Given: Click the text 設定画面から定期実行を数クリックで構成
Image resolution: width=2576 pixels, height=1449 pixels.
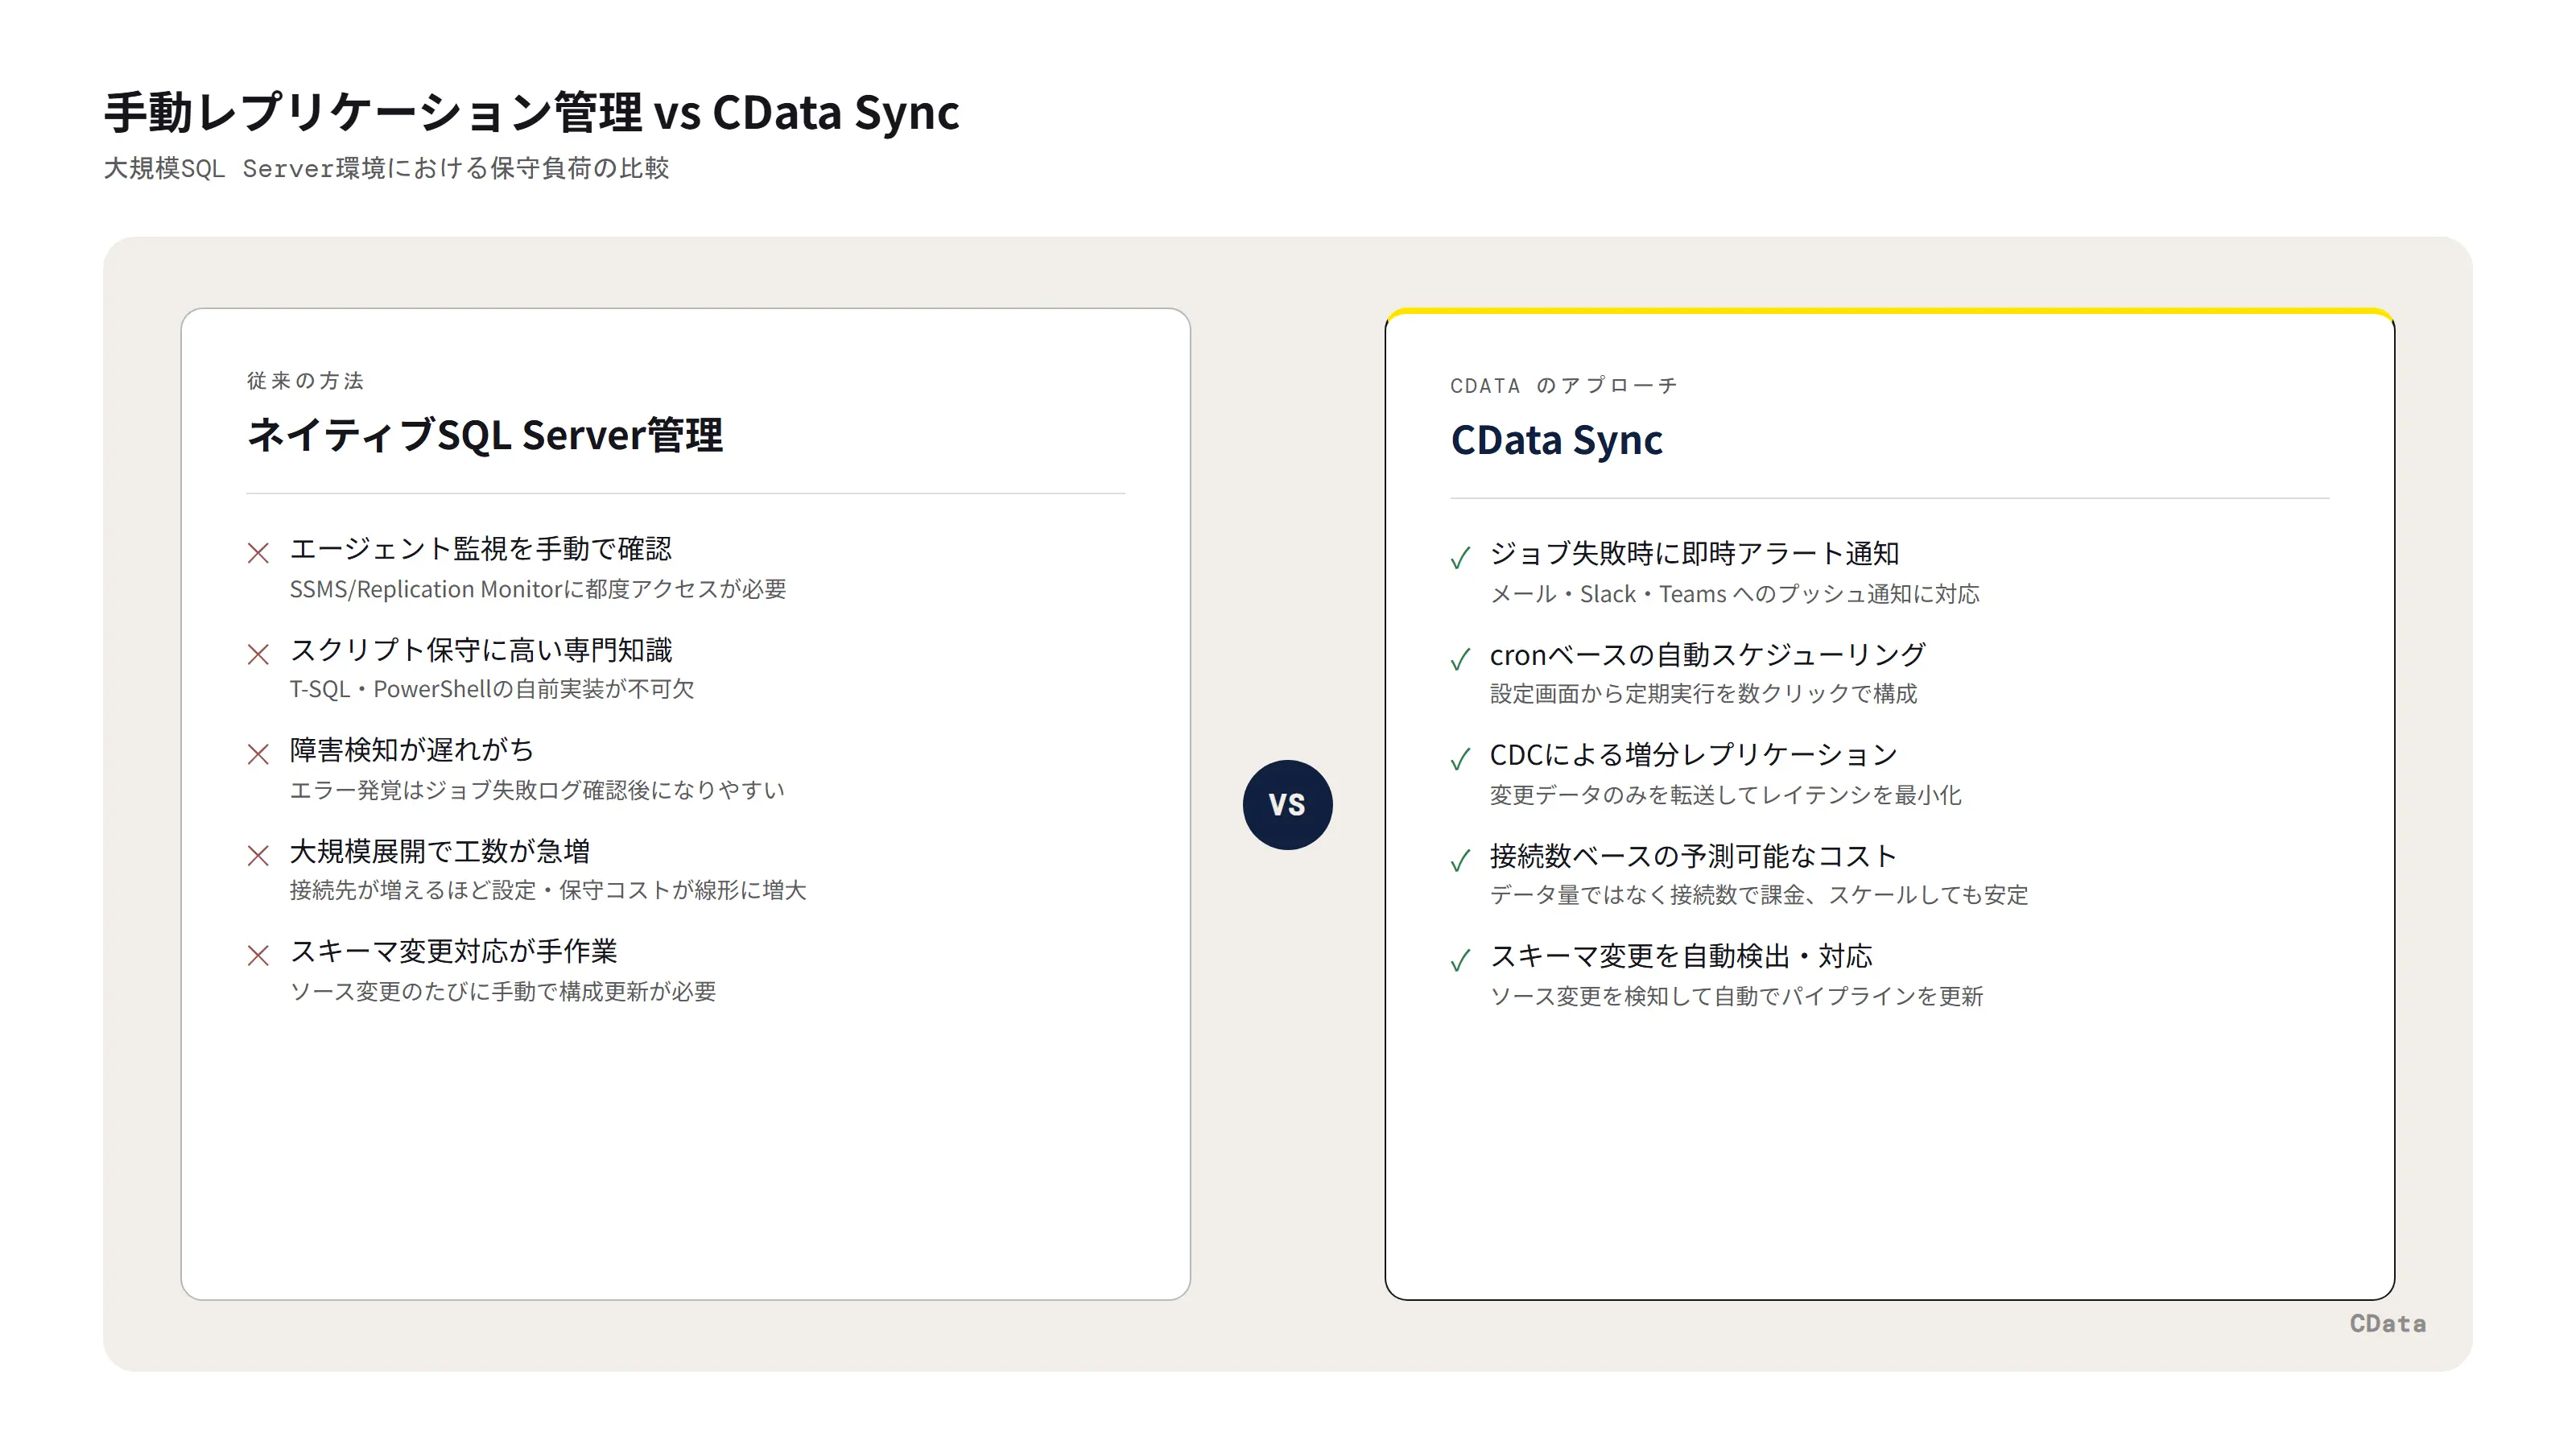Looking at the screenshot, I should coord(1703,693).
